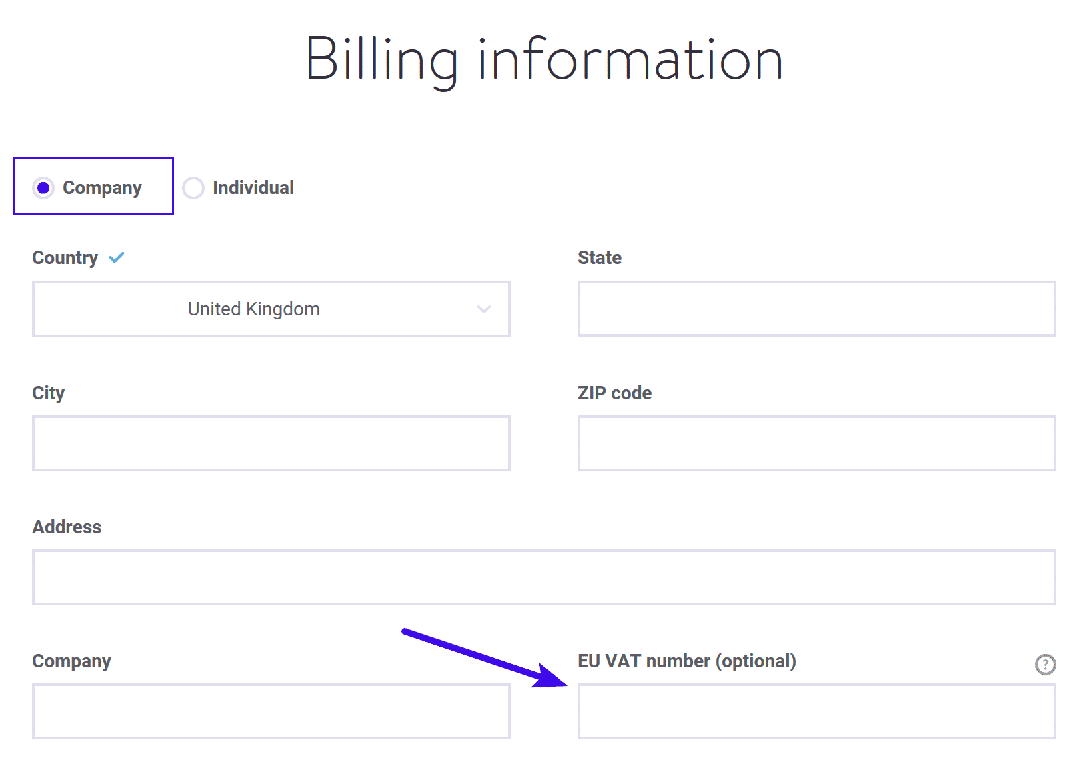The height and width of the screenshot is (770, 1091).
Task: Click the "Address" field label
Action: [x=67, y=527]
